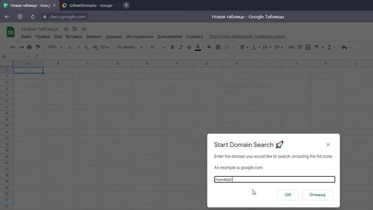Screen dimensions: 373x210
Task: Open the Файл menu
Action: tap(26, 36)
